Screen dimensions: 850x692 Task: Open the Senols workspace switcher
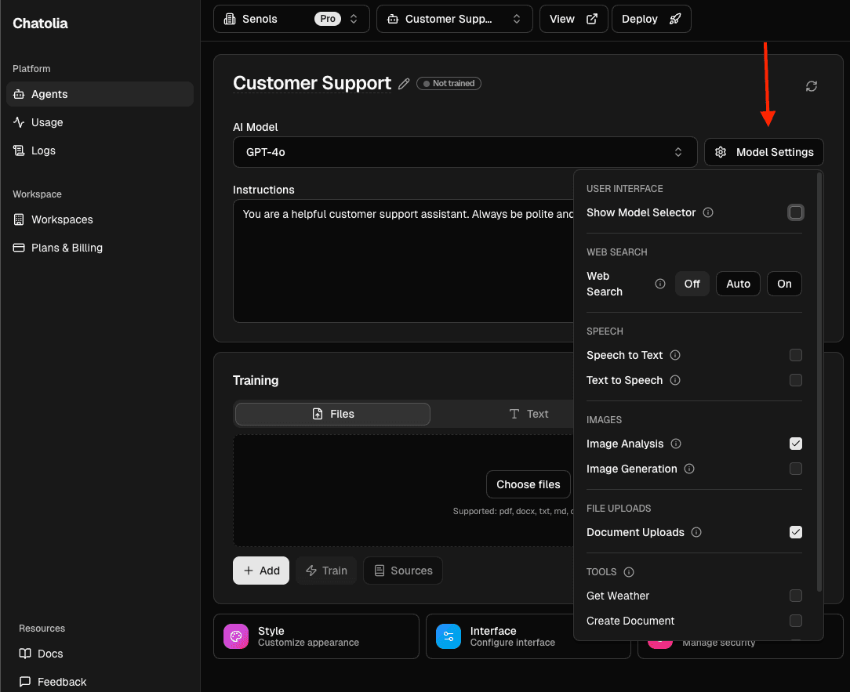pyautogui.click(x=291, y=19)
